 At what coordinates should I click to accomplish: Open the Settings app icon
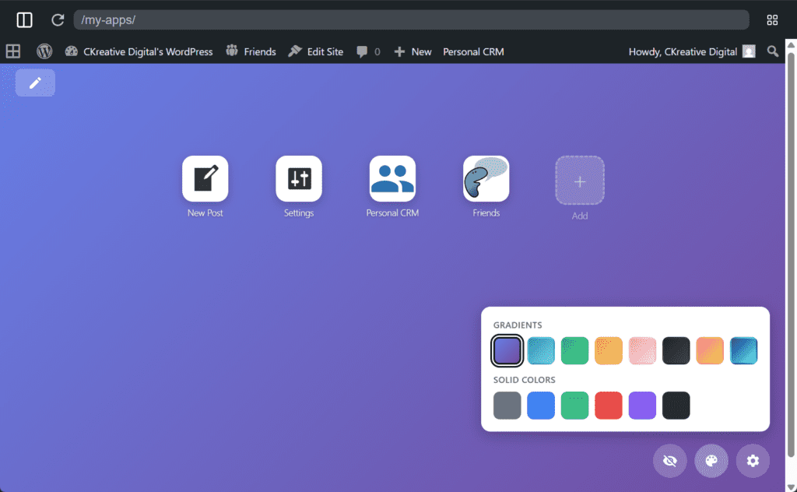click(x=299, y=179)
